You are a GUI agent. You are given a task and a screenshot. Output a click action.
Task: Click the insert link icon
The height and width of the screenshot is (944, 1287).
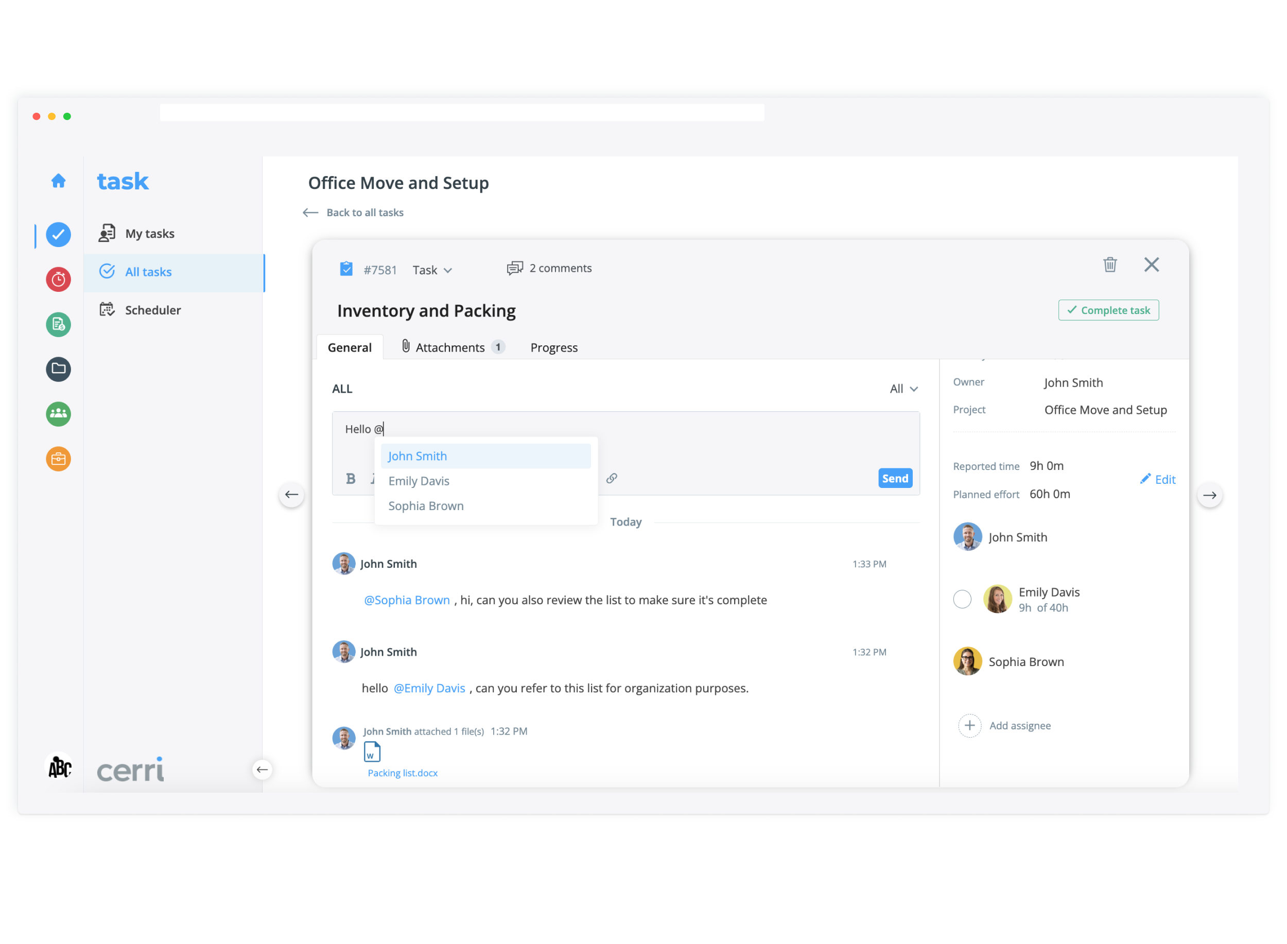coord(612,478)
